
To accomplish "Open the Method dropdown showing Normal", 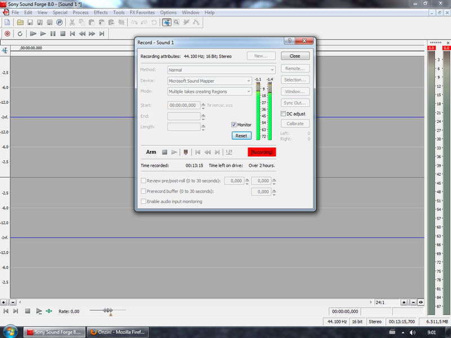I will [221, 70].
